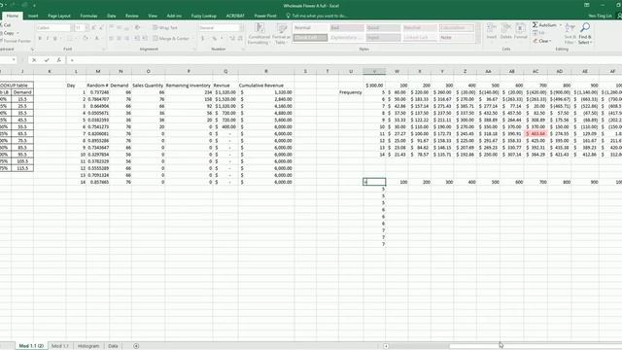
Task: Open the General number format dropdown
Action: click(241, 28)
